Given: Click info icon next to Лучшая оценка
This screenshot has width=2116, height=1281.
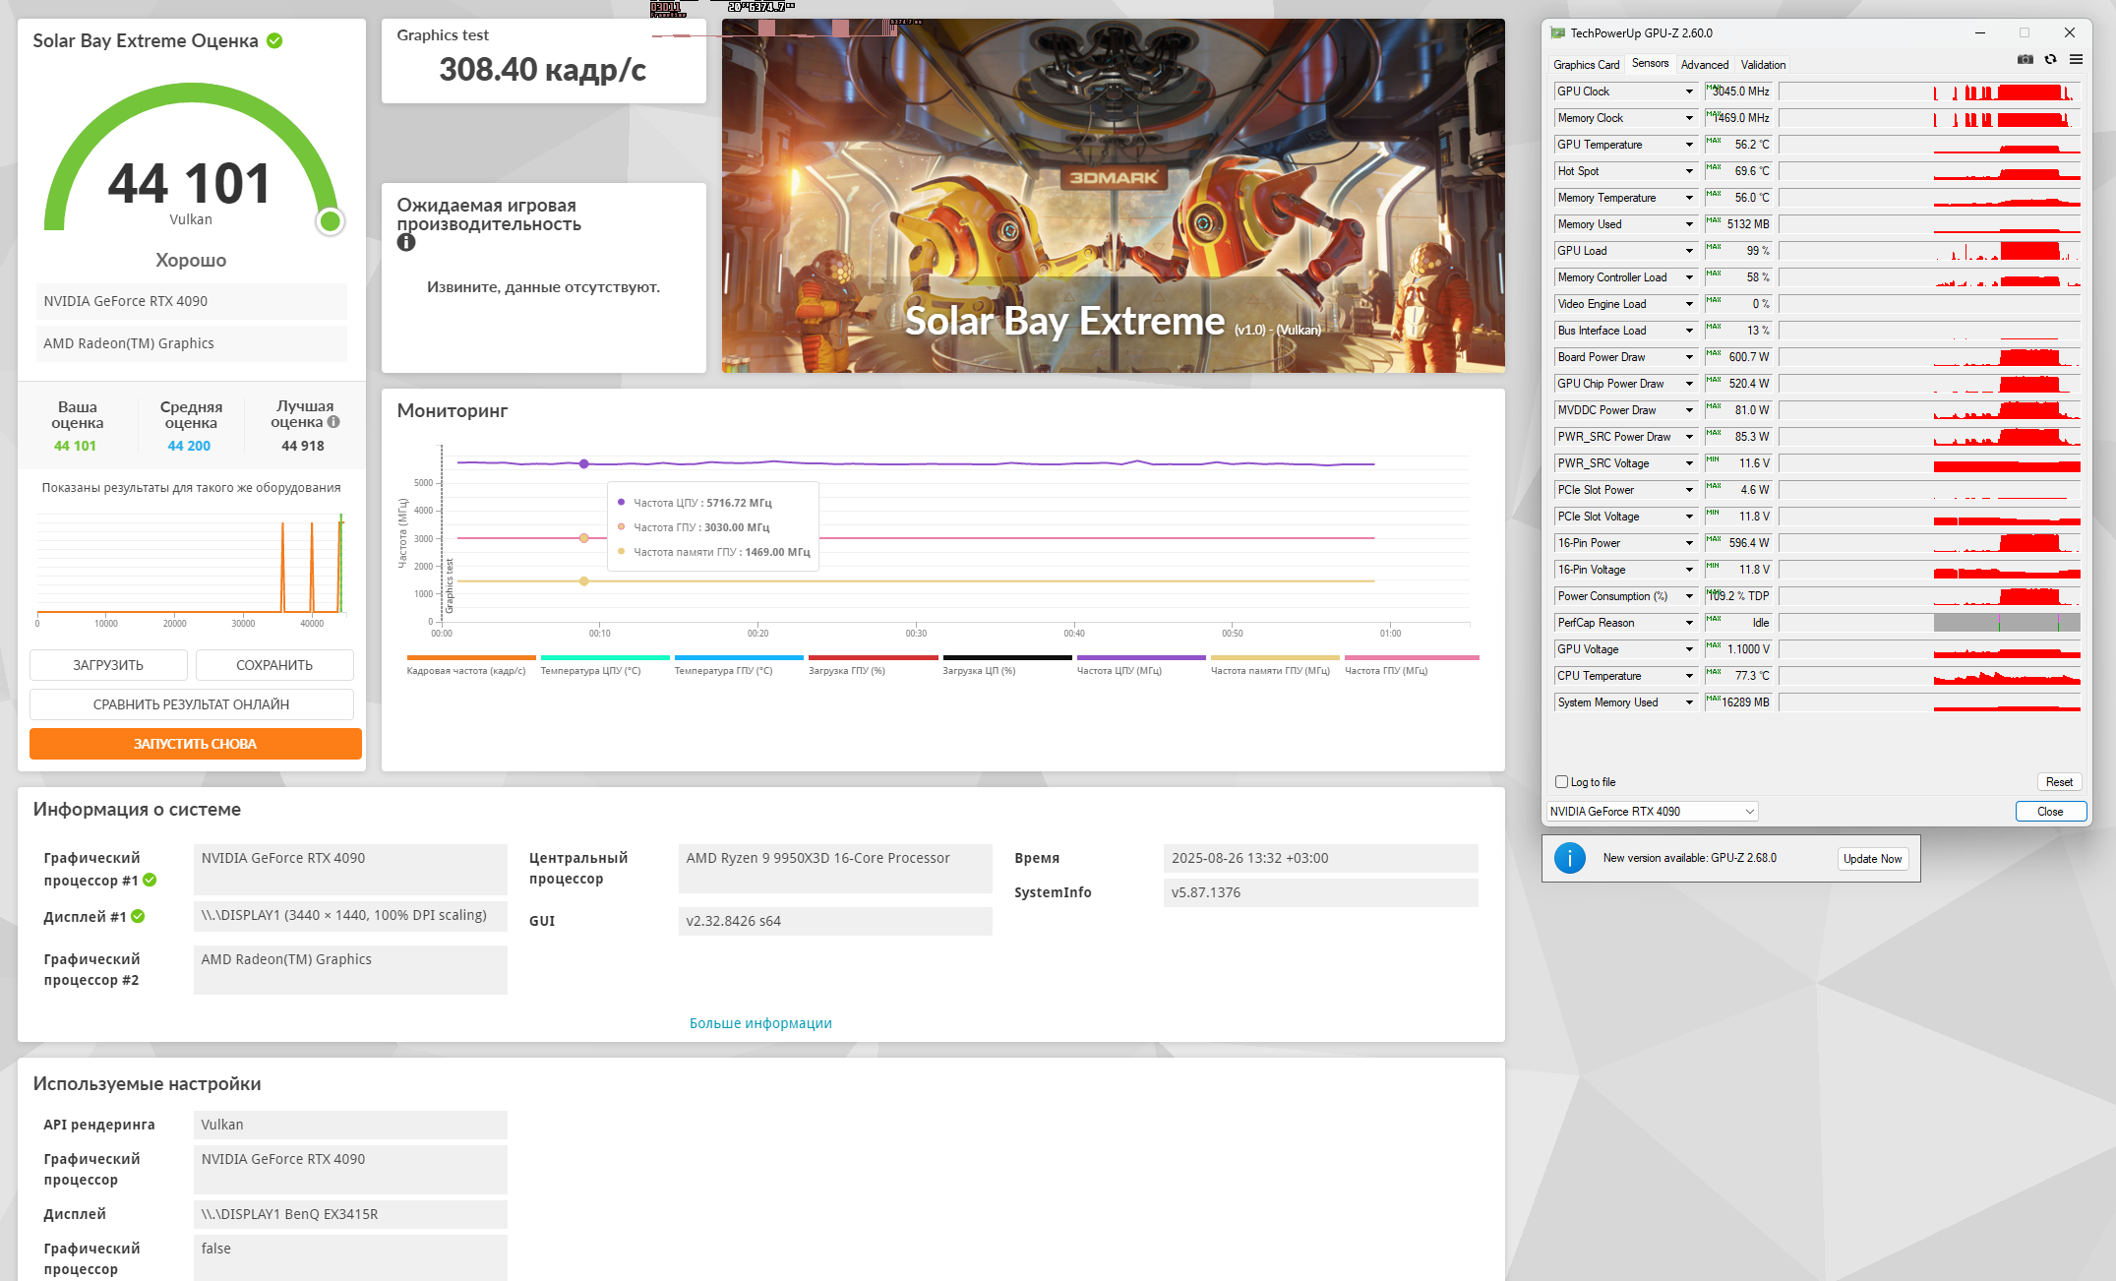Looking at the screenshot, I should (333, 422).
